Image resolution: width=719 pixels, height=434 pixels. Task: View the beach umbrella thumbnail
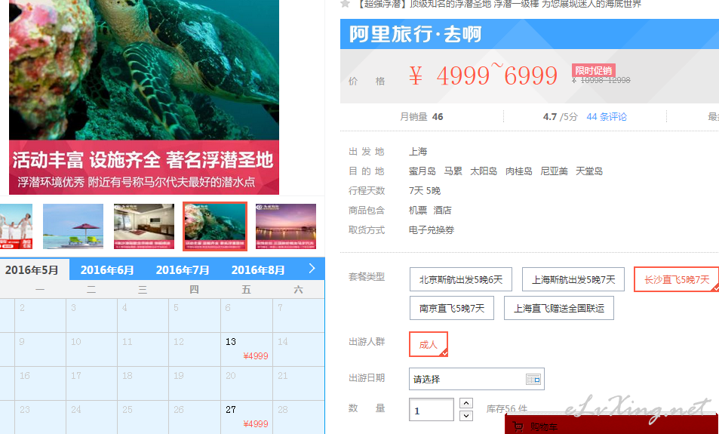click(73, 226)
